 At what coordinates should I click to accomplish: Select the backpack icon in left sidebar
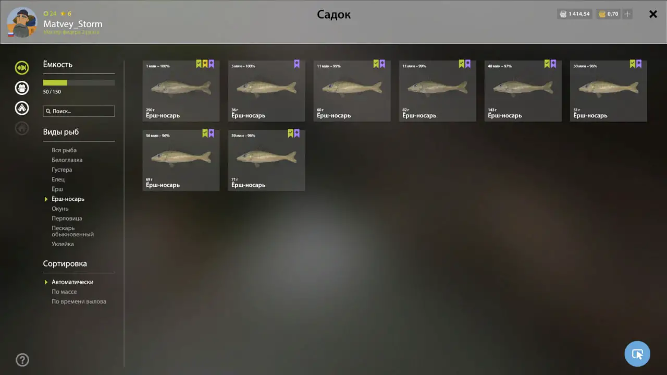point(22,88)
